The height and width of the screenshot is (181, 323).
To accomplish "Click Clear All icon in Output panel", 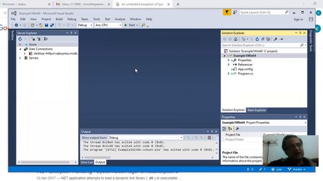I will coord(209,137).
